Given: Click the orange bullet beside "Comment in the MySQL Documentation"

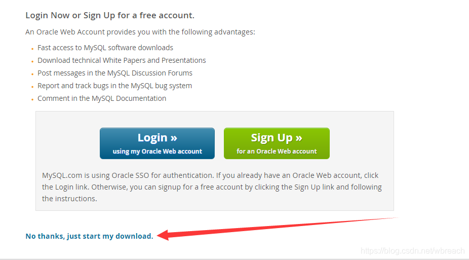Looking at the screenshot, I should pos(32,99).
